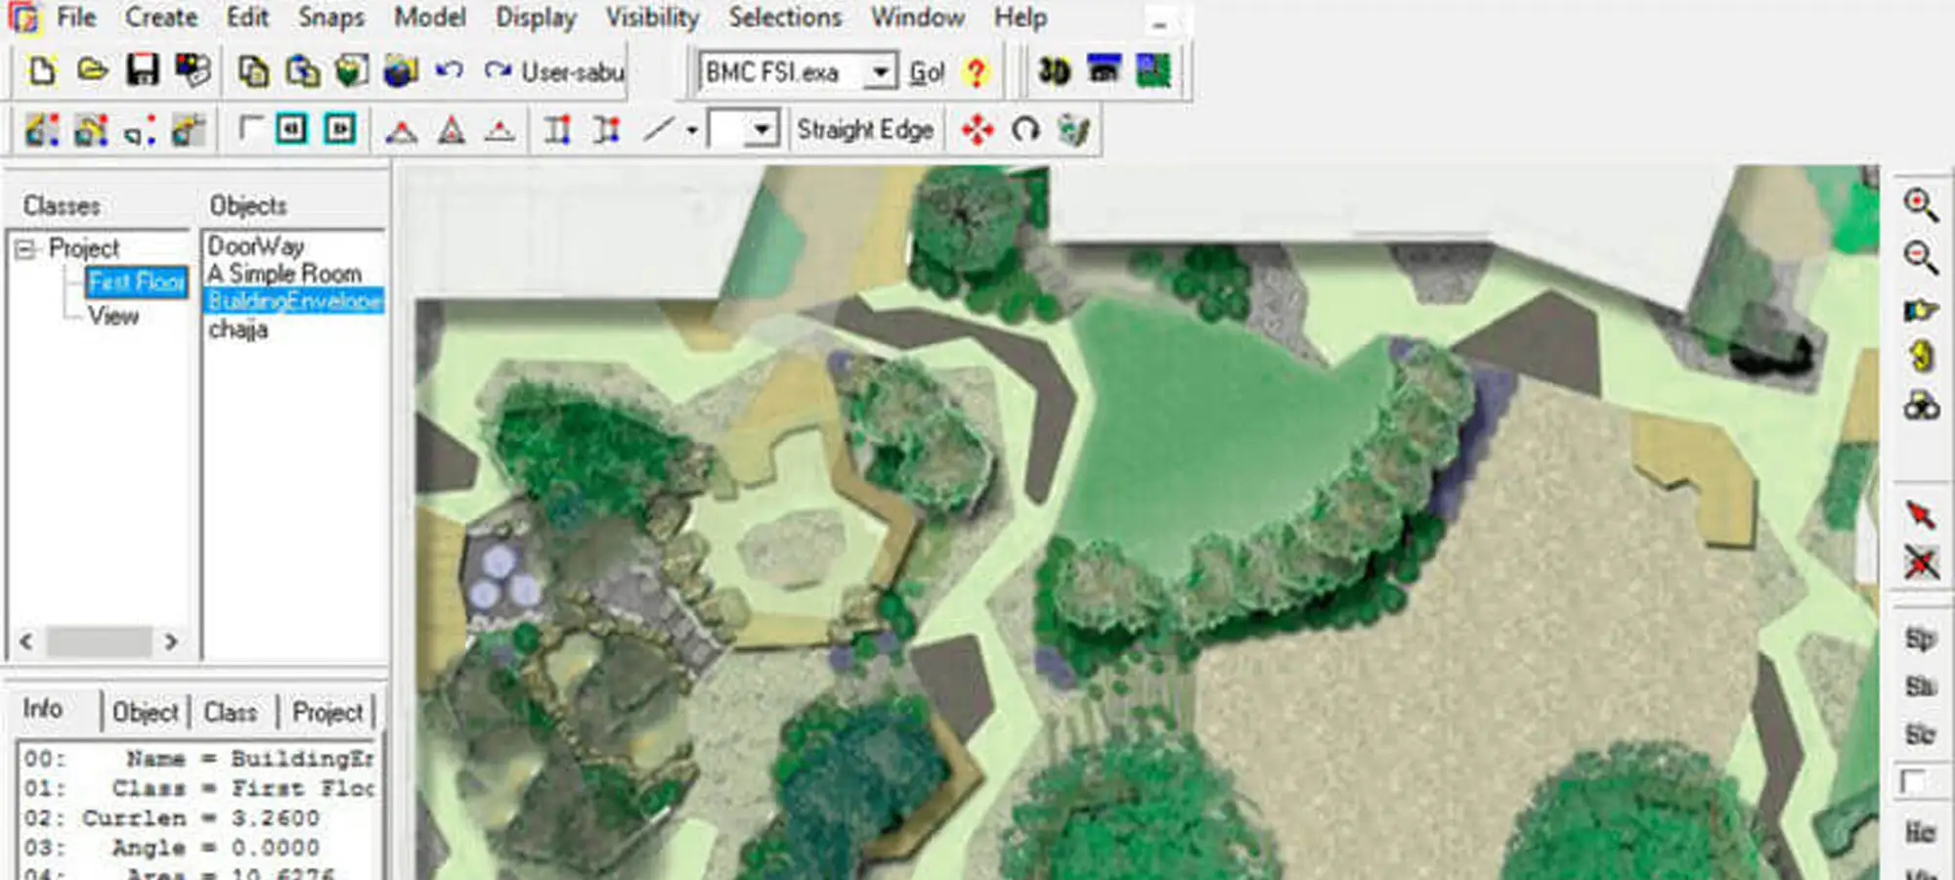Screen dimensions: 1955x880
Task: Click the Sp button on right toolbar
Action: [x=1920, y=639]
